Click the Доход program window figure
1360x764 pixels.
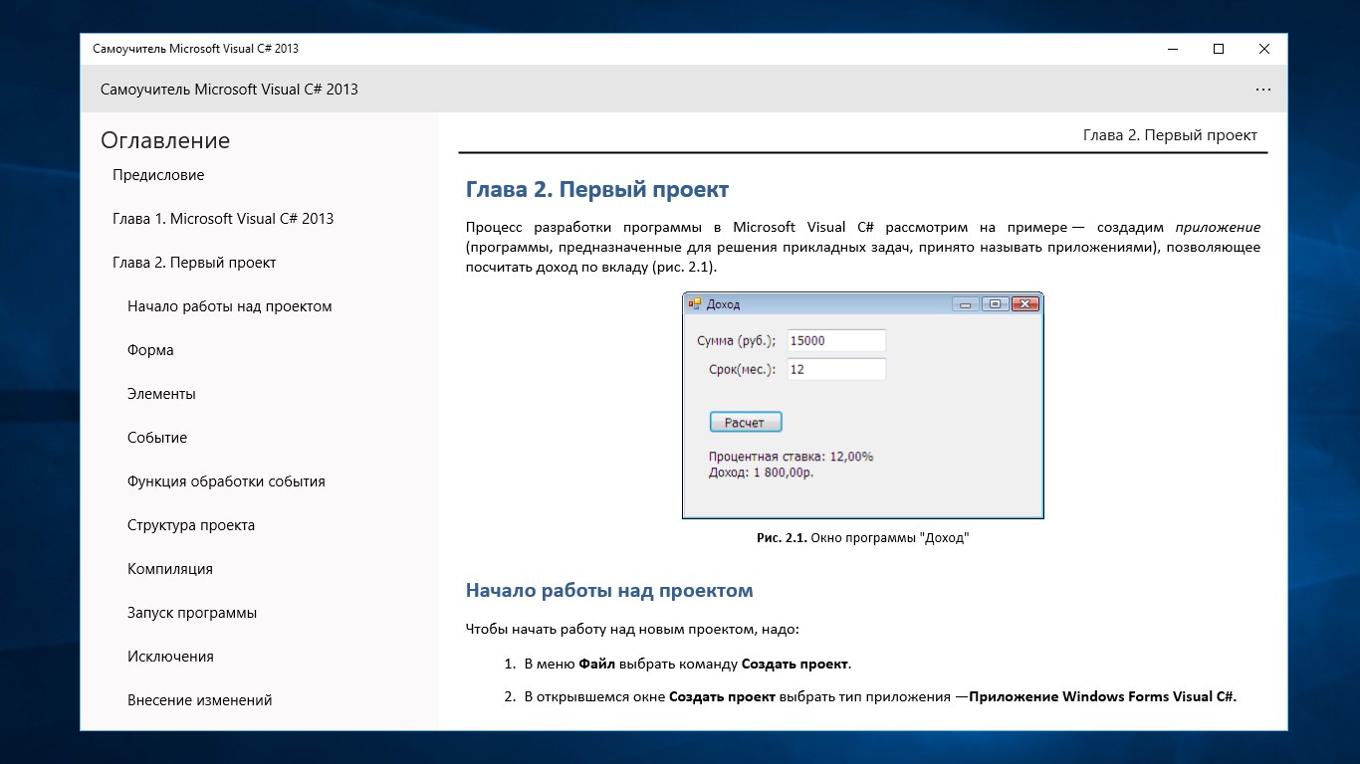click(x=862, y=406)
